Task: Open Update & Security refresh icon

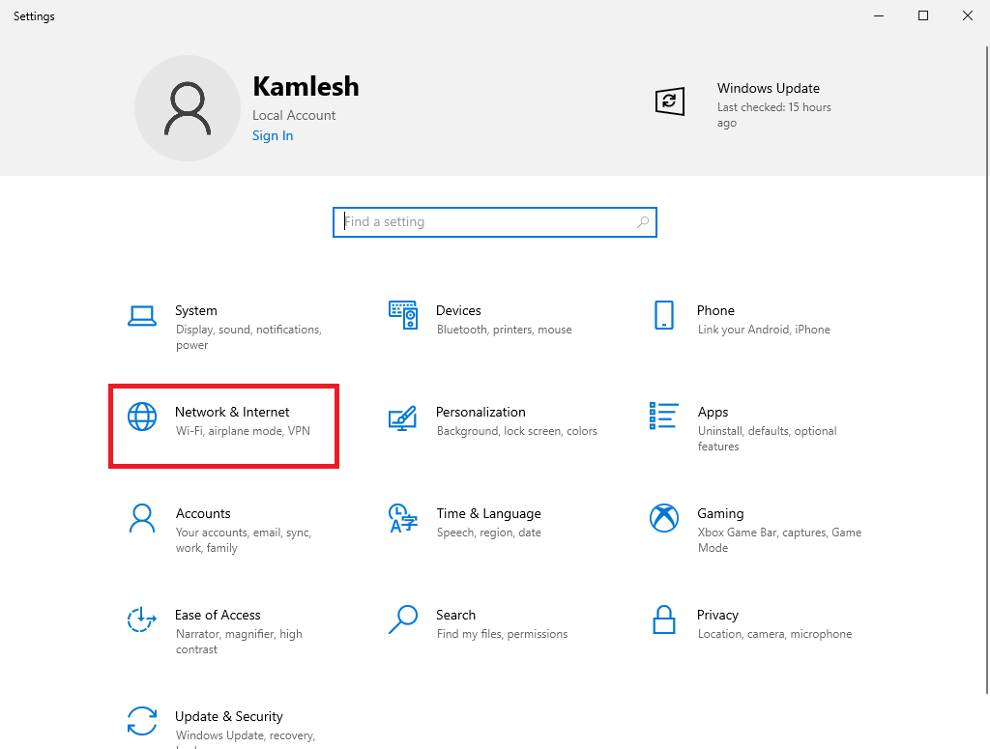Action: coord(142,721)
